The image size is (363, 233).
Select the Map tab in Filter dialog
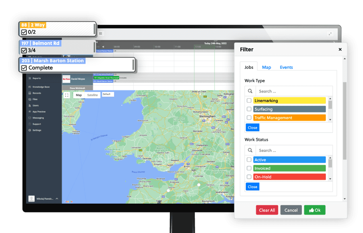tap(266, 67)
